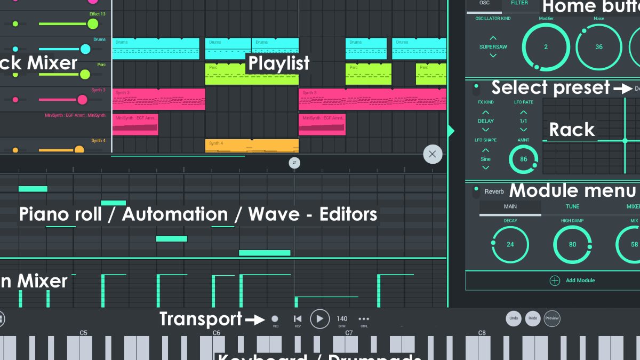Click the Add Module button

(572, 281)
